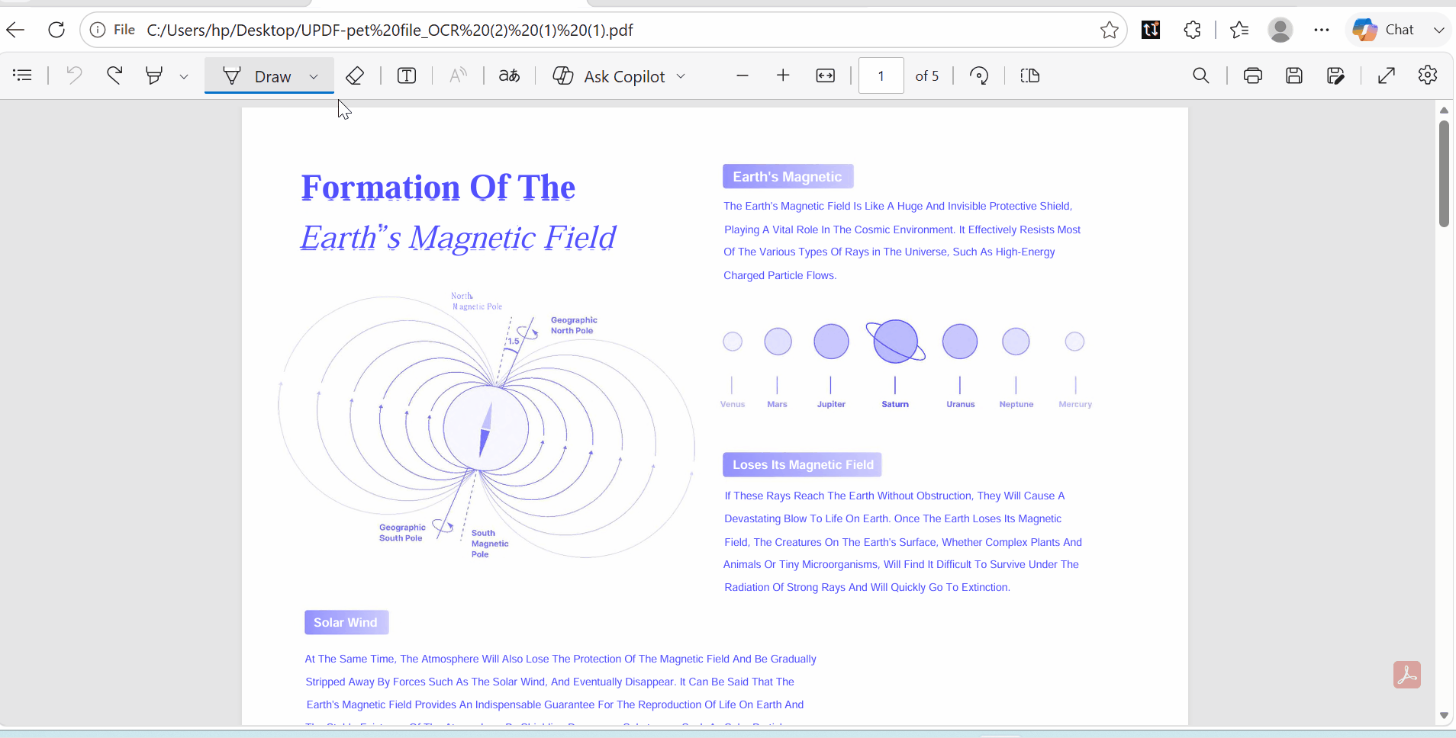This screenshot has width=1456, height=738.
Task: Click the Neptune planet label
Action: click(1016, 405)
